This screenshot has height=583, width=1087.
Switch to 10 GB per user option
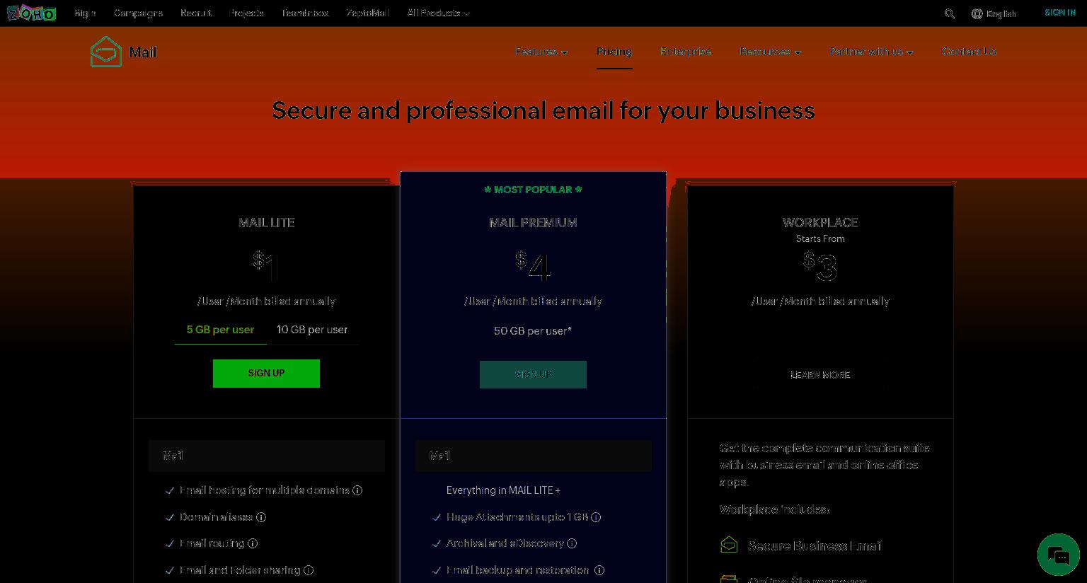(312, 330)
